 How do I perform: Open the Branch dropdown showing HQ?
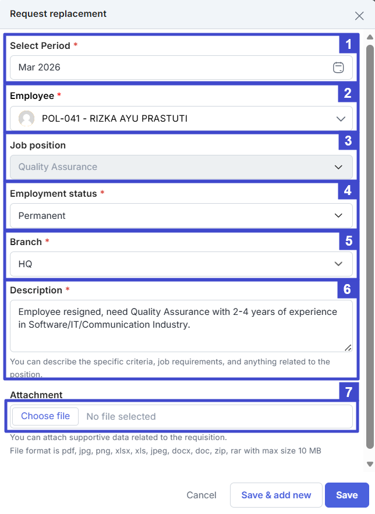click(x=181, y=264)
